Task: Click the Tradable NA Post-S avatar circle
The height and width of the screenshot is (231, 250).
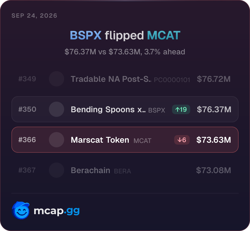Action: click(x=57, y=79)
